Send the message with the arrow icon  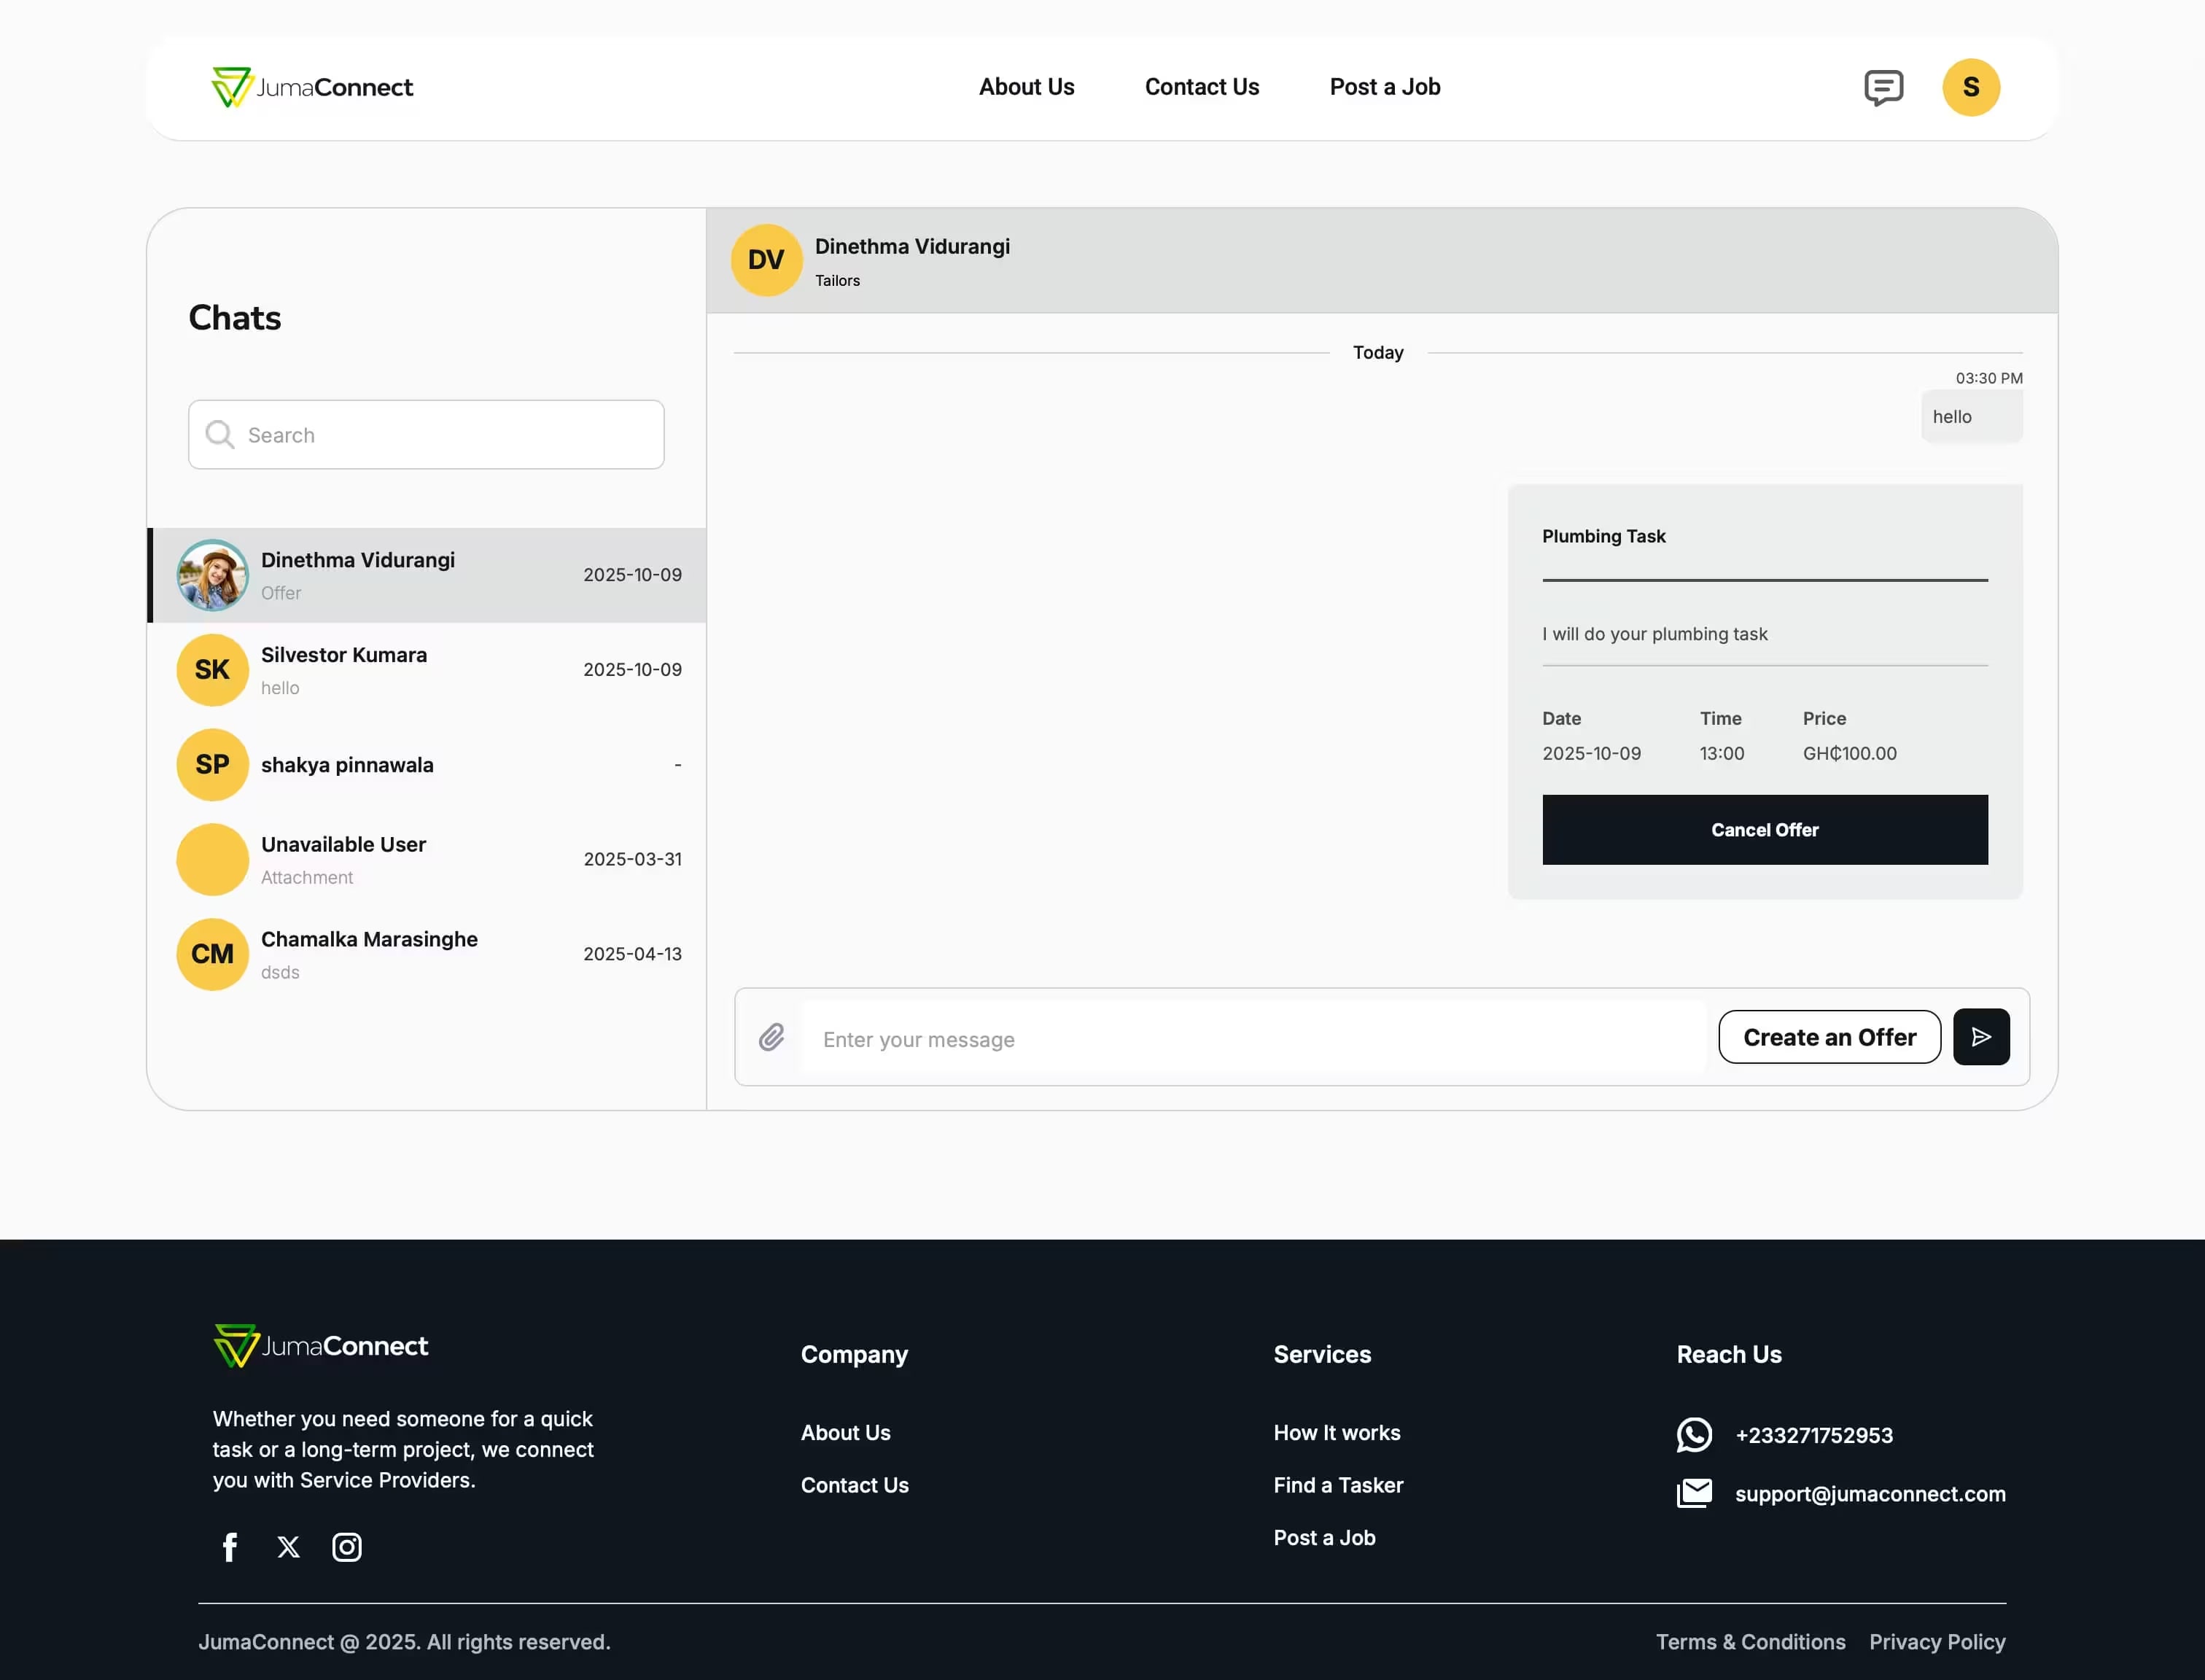(x=1981, y=1037)
